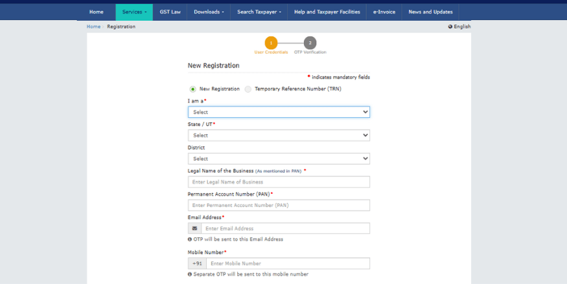
Task: Click the Permanent Account Number field
Action: 279,205
